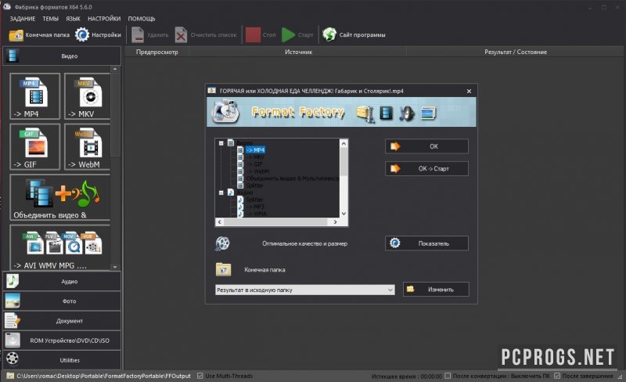626x382 pixels.
Task: Select -> MP3 in format tree
Action: (255, 207)
